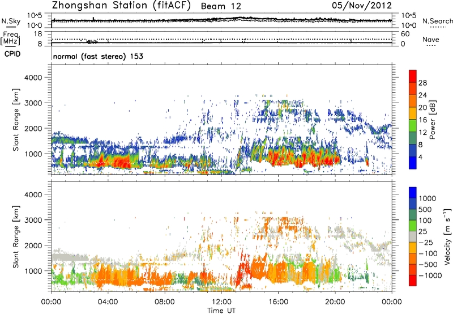This screenshot has height=314, width=453.
Task: Click the 'Time UT' axis title
Action: pyautogui.click(x=221, y=311)
